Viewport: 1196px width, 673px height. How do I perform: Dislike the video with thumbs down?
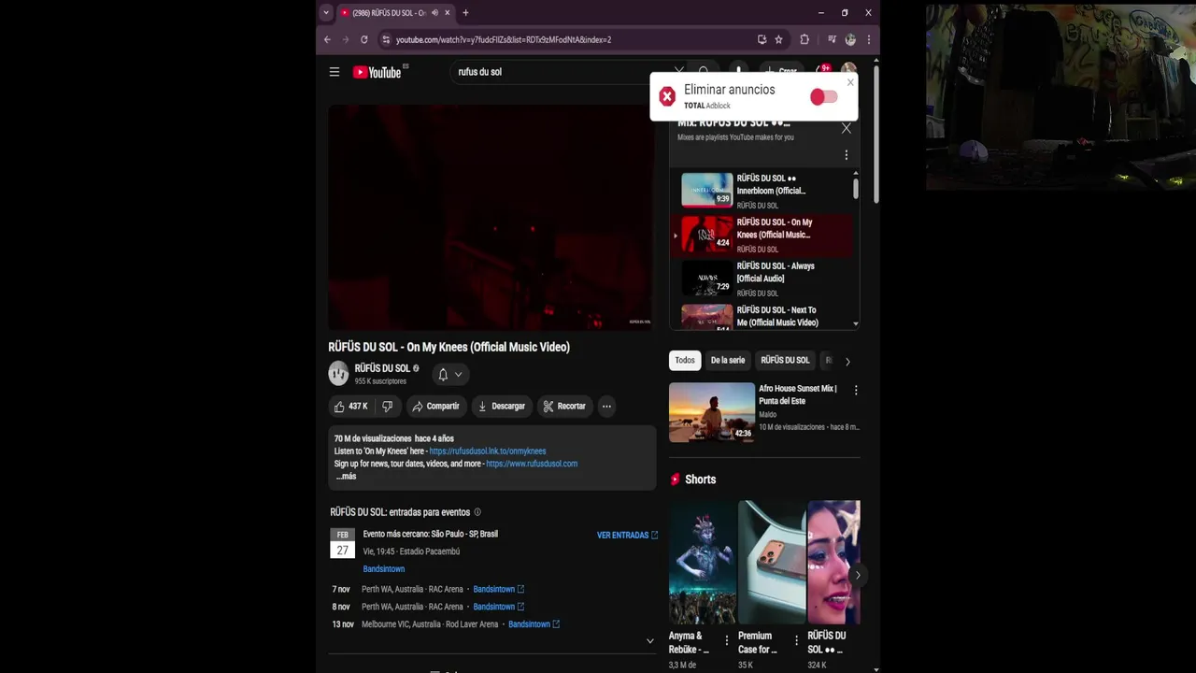[387, 407]
